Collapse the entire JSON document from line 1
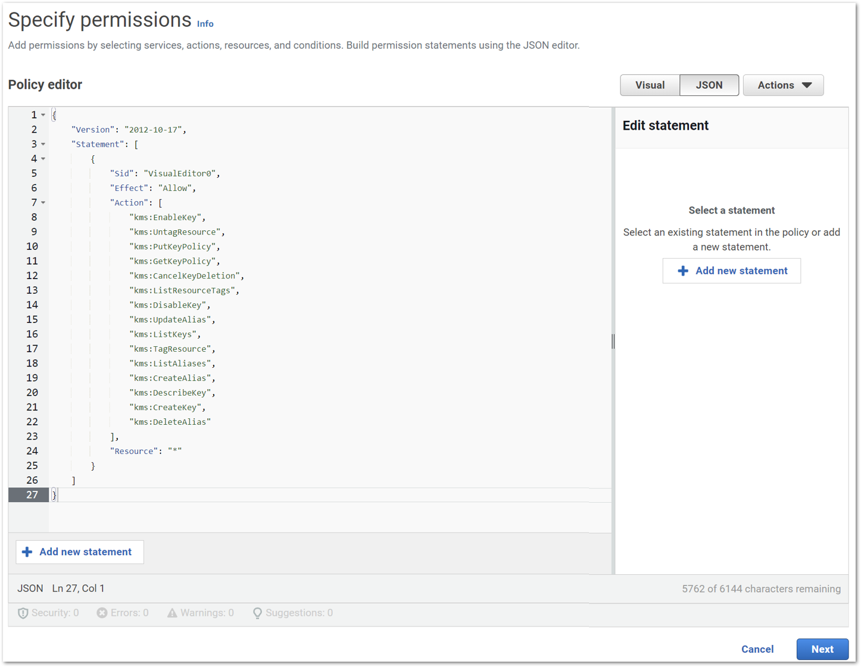The width and height of the screenshot is (861, 667). click(x=42, y=114)
